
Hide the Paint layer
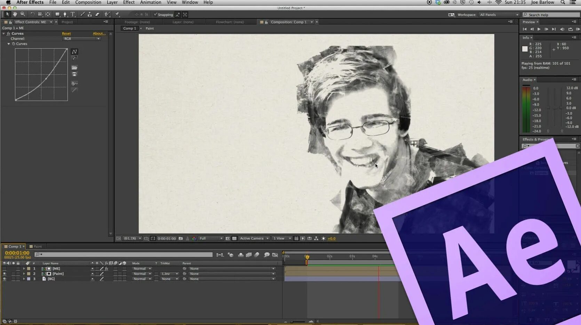[5, 274]
